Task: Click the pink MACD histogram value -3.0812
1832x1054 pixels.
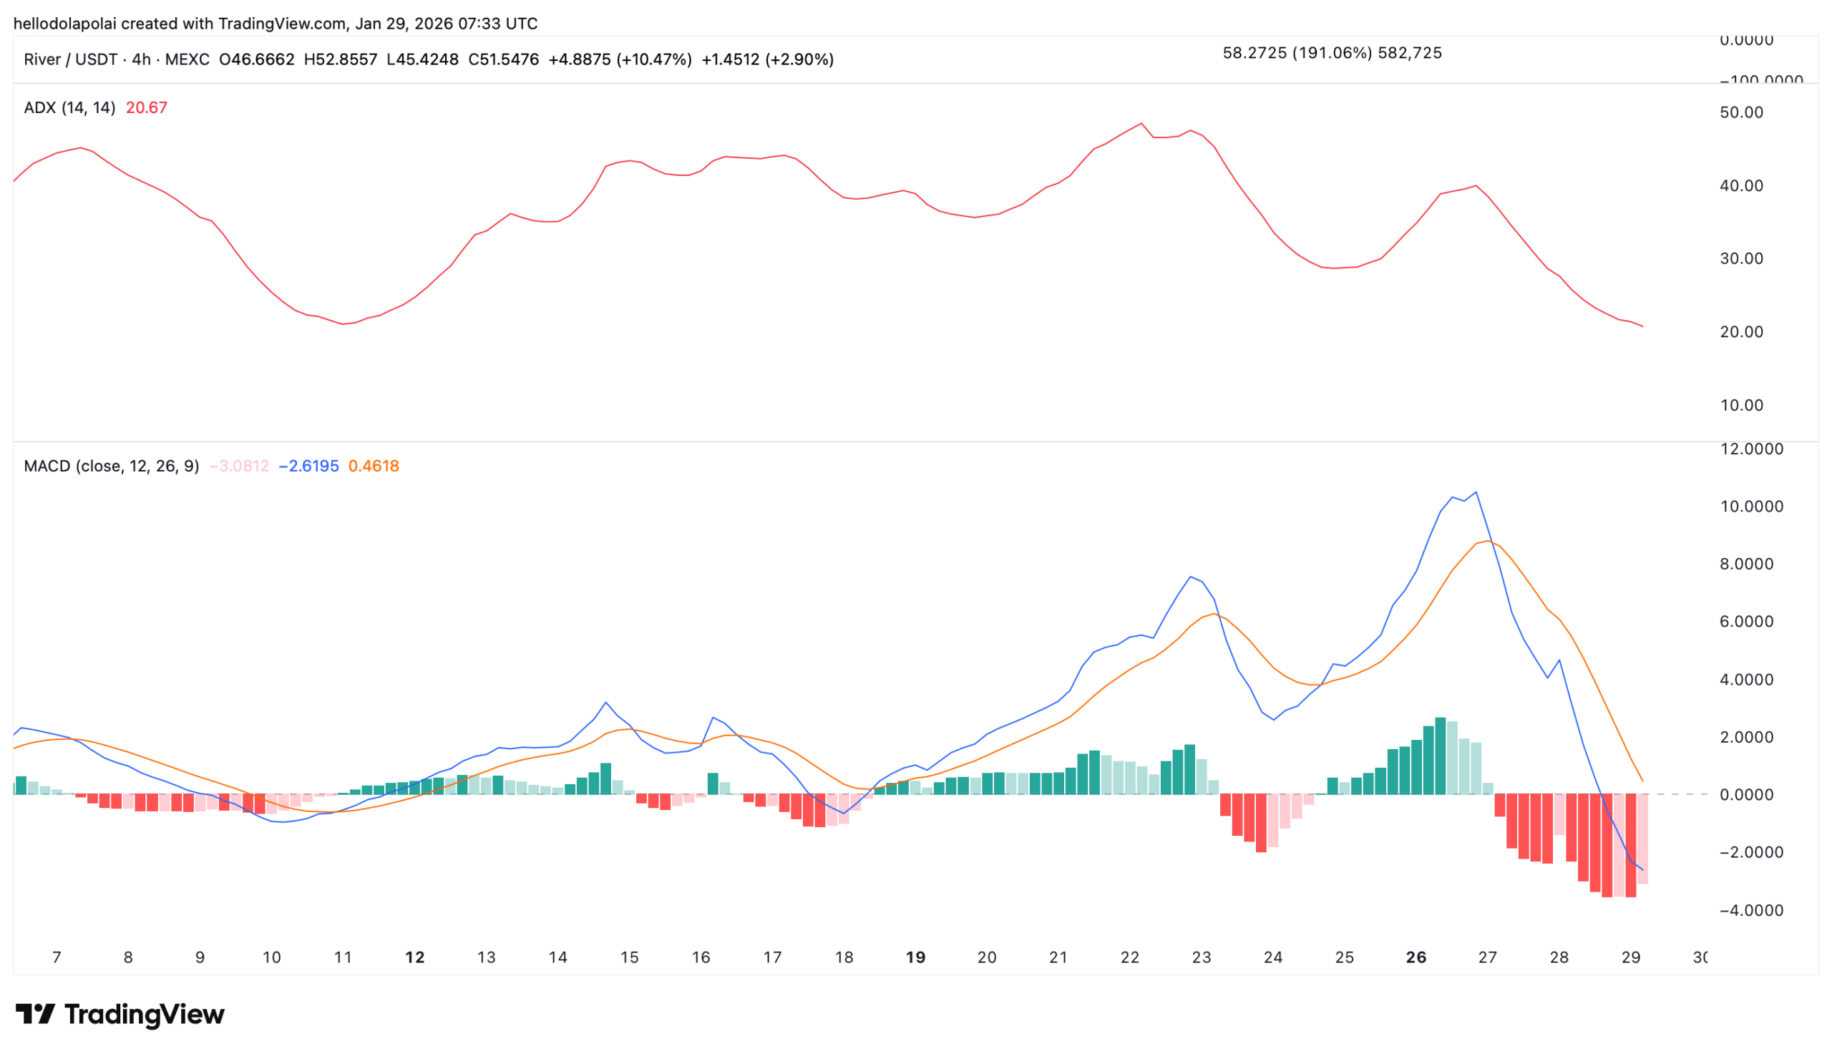Action: point(239,467)
